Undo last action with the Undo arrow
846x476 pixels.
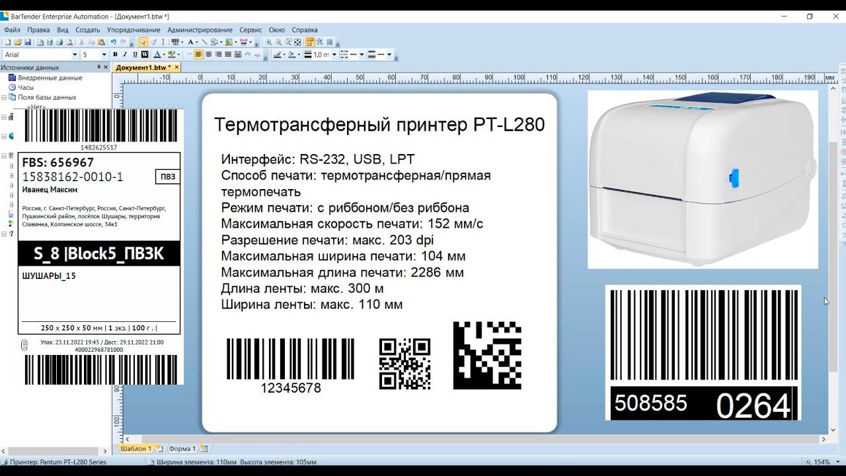point(114,42)
